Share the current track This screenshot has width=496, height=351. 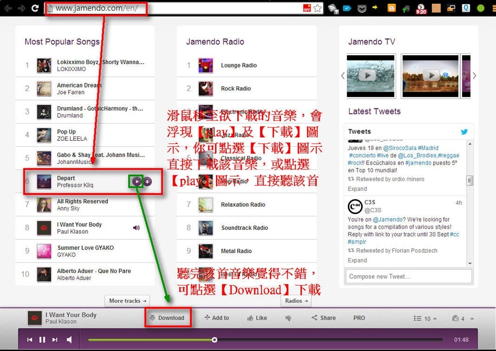(324, 318)
